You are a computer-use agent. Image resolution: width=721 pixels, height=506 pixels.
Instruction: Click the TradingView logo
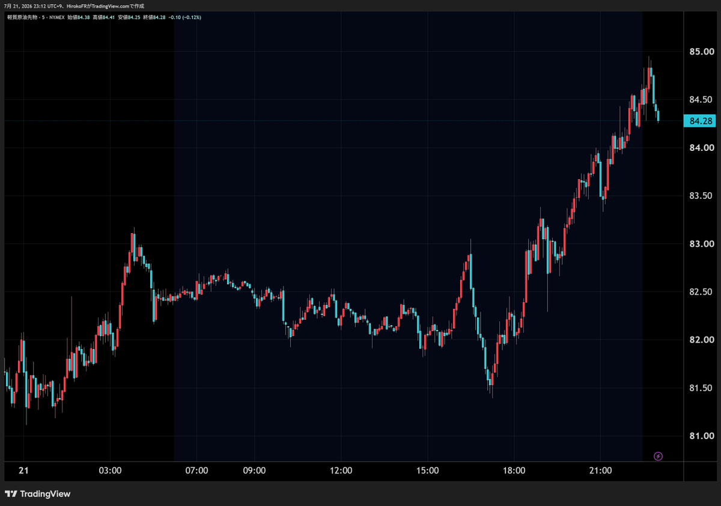37,494
